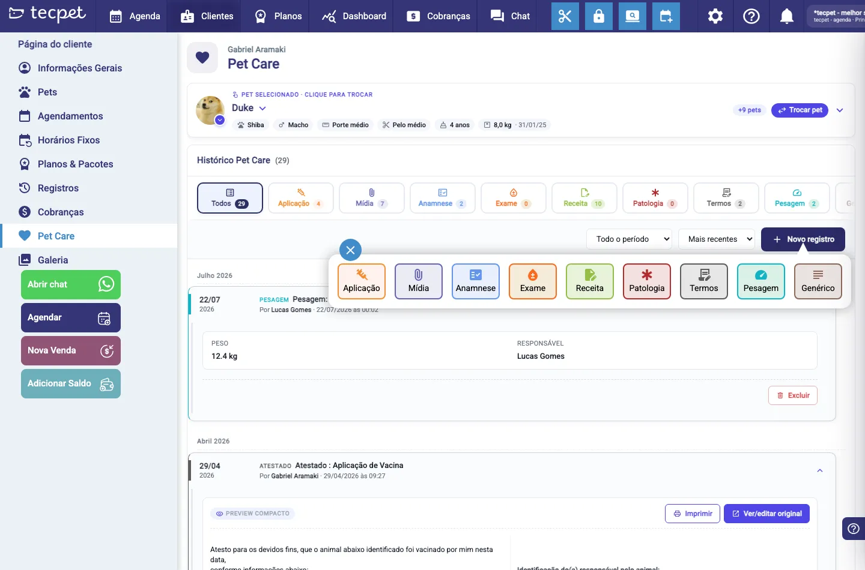Open Dashboard in the top navigation

354,16
